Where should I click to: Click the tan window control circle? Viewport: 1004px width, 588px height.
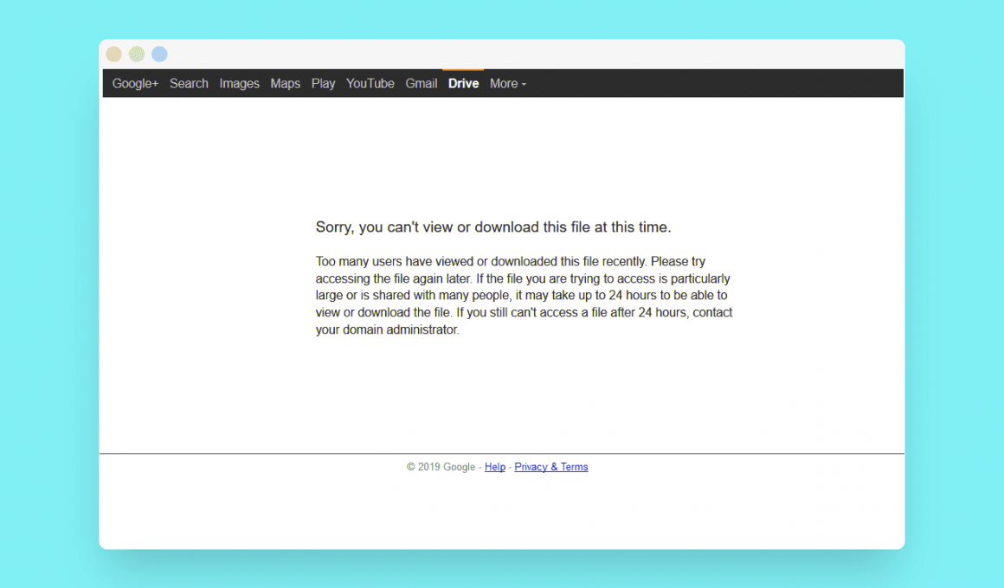pyautogui.click(x=114, y=54)
